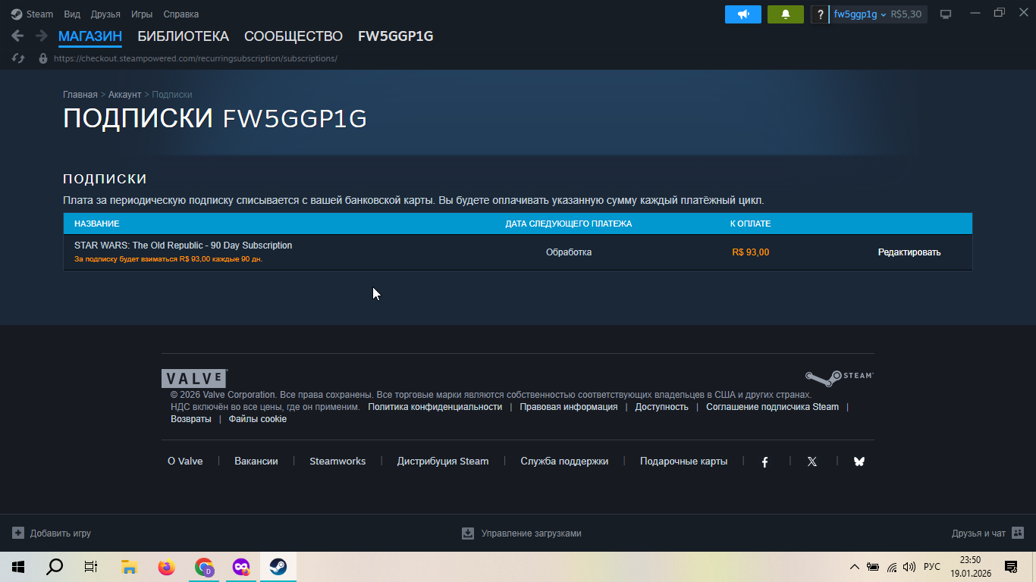The height and width of the screenshot is (582, 1036).
Task: Click the R$ 93,00 amount due
Action: (x=751, y=252)
